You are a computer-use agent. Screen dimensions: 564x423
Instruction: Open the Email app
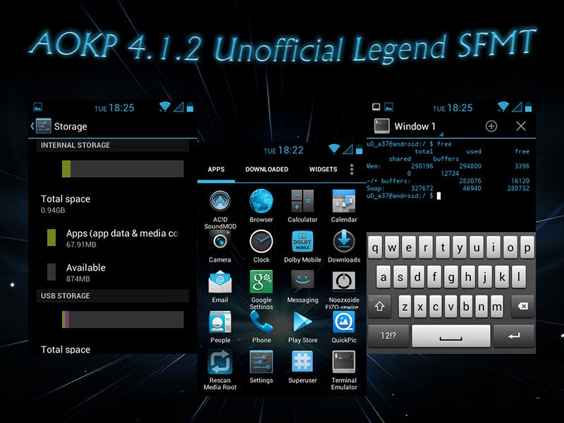pyautogui.click(x=220, y=287)
